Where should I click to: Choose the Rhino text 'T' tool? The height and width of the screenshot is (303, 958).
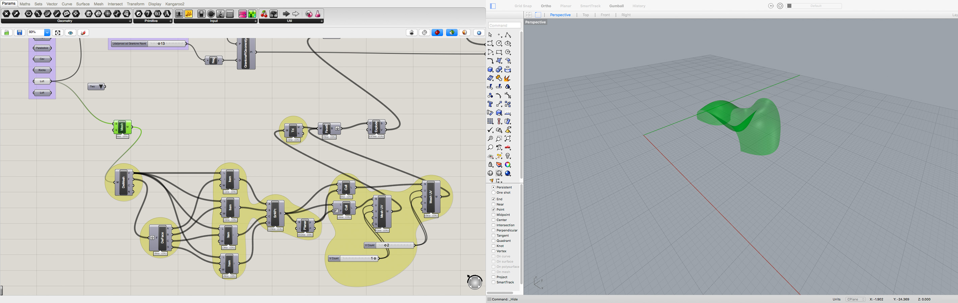[490, 104]
